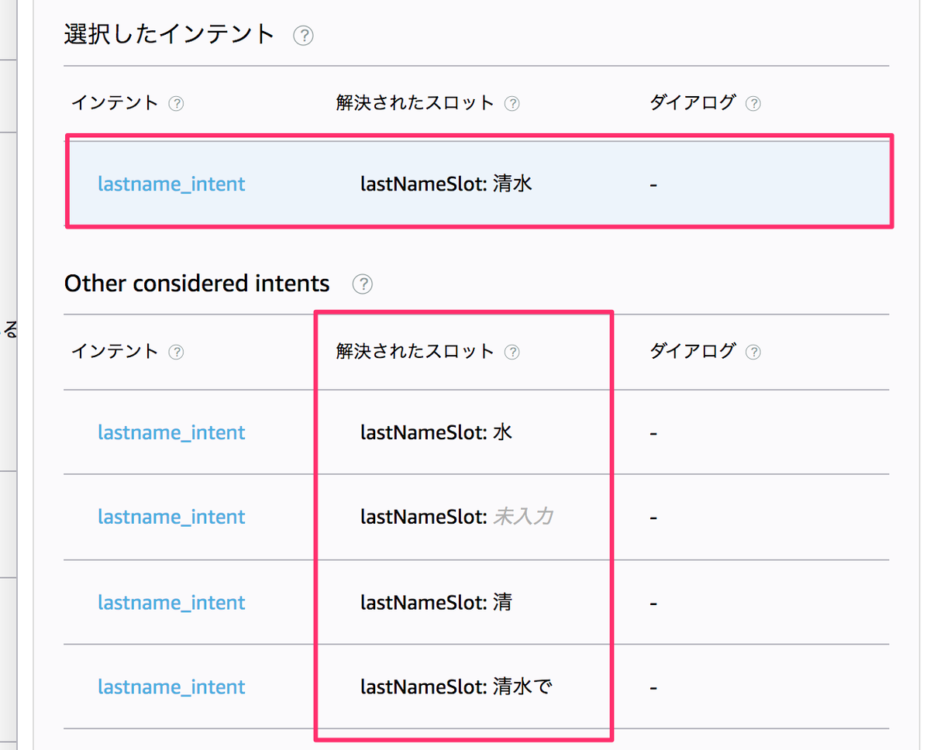Image resolution: width=930 pixels, height=750 pixels.
Task: Click help icon beside 選択したインテント heading
Action: (304, 36)
